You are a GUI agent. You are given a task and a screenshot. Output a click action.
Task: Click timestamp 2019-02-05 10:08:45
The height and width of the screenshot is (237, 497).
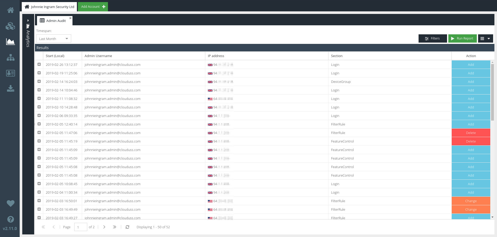click(62, 184)
